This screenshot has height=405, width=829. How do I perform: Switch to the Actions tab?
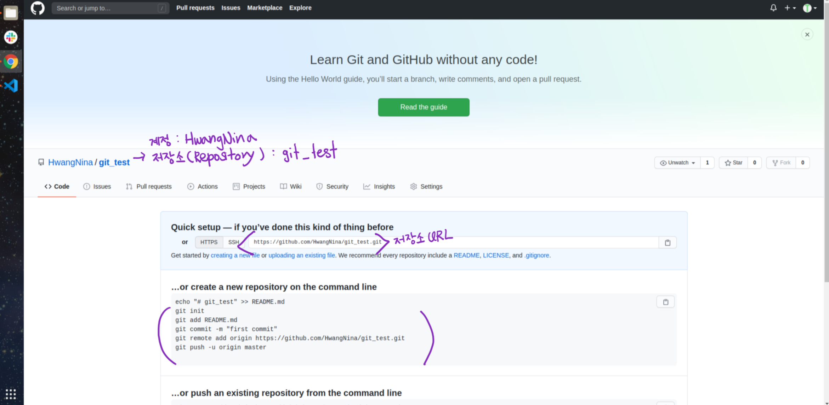tap(203, 187)
